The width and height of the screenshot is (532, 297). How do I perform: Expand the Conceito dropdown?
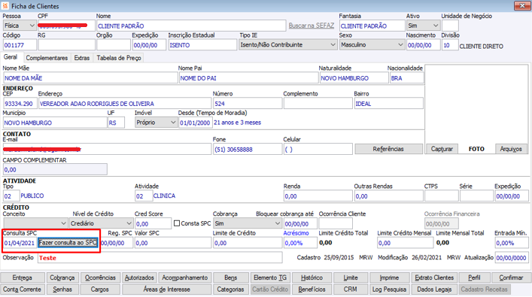[x=35, y=223]
